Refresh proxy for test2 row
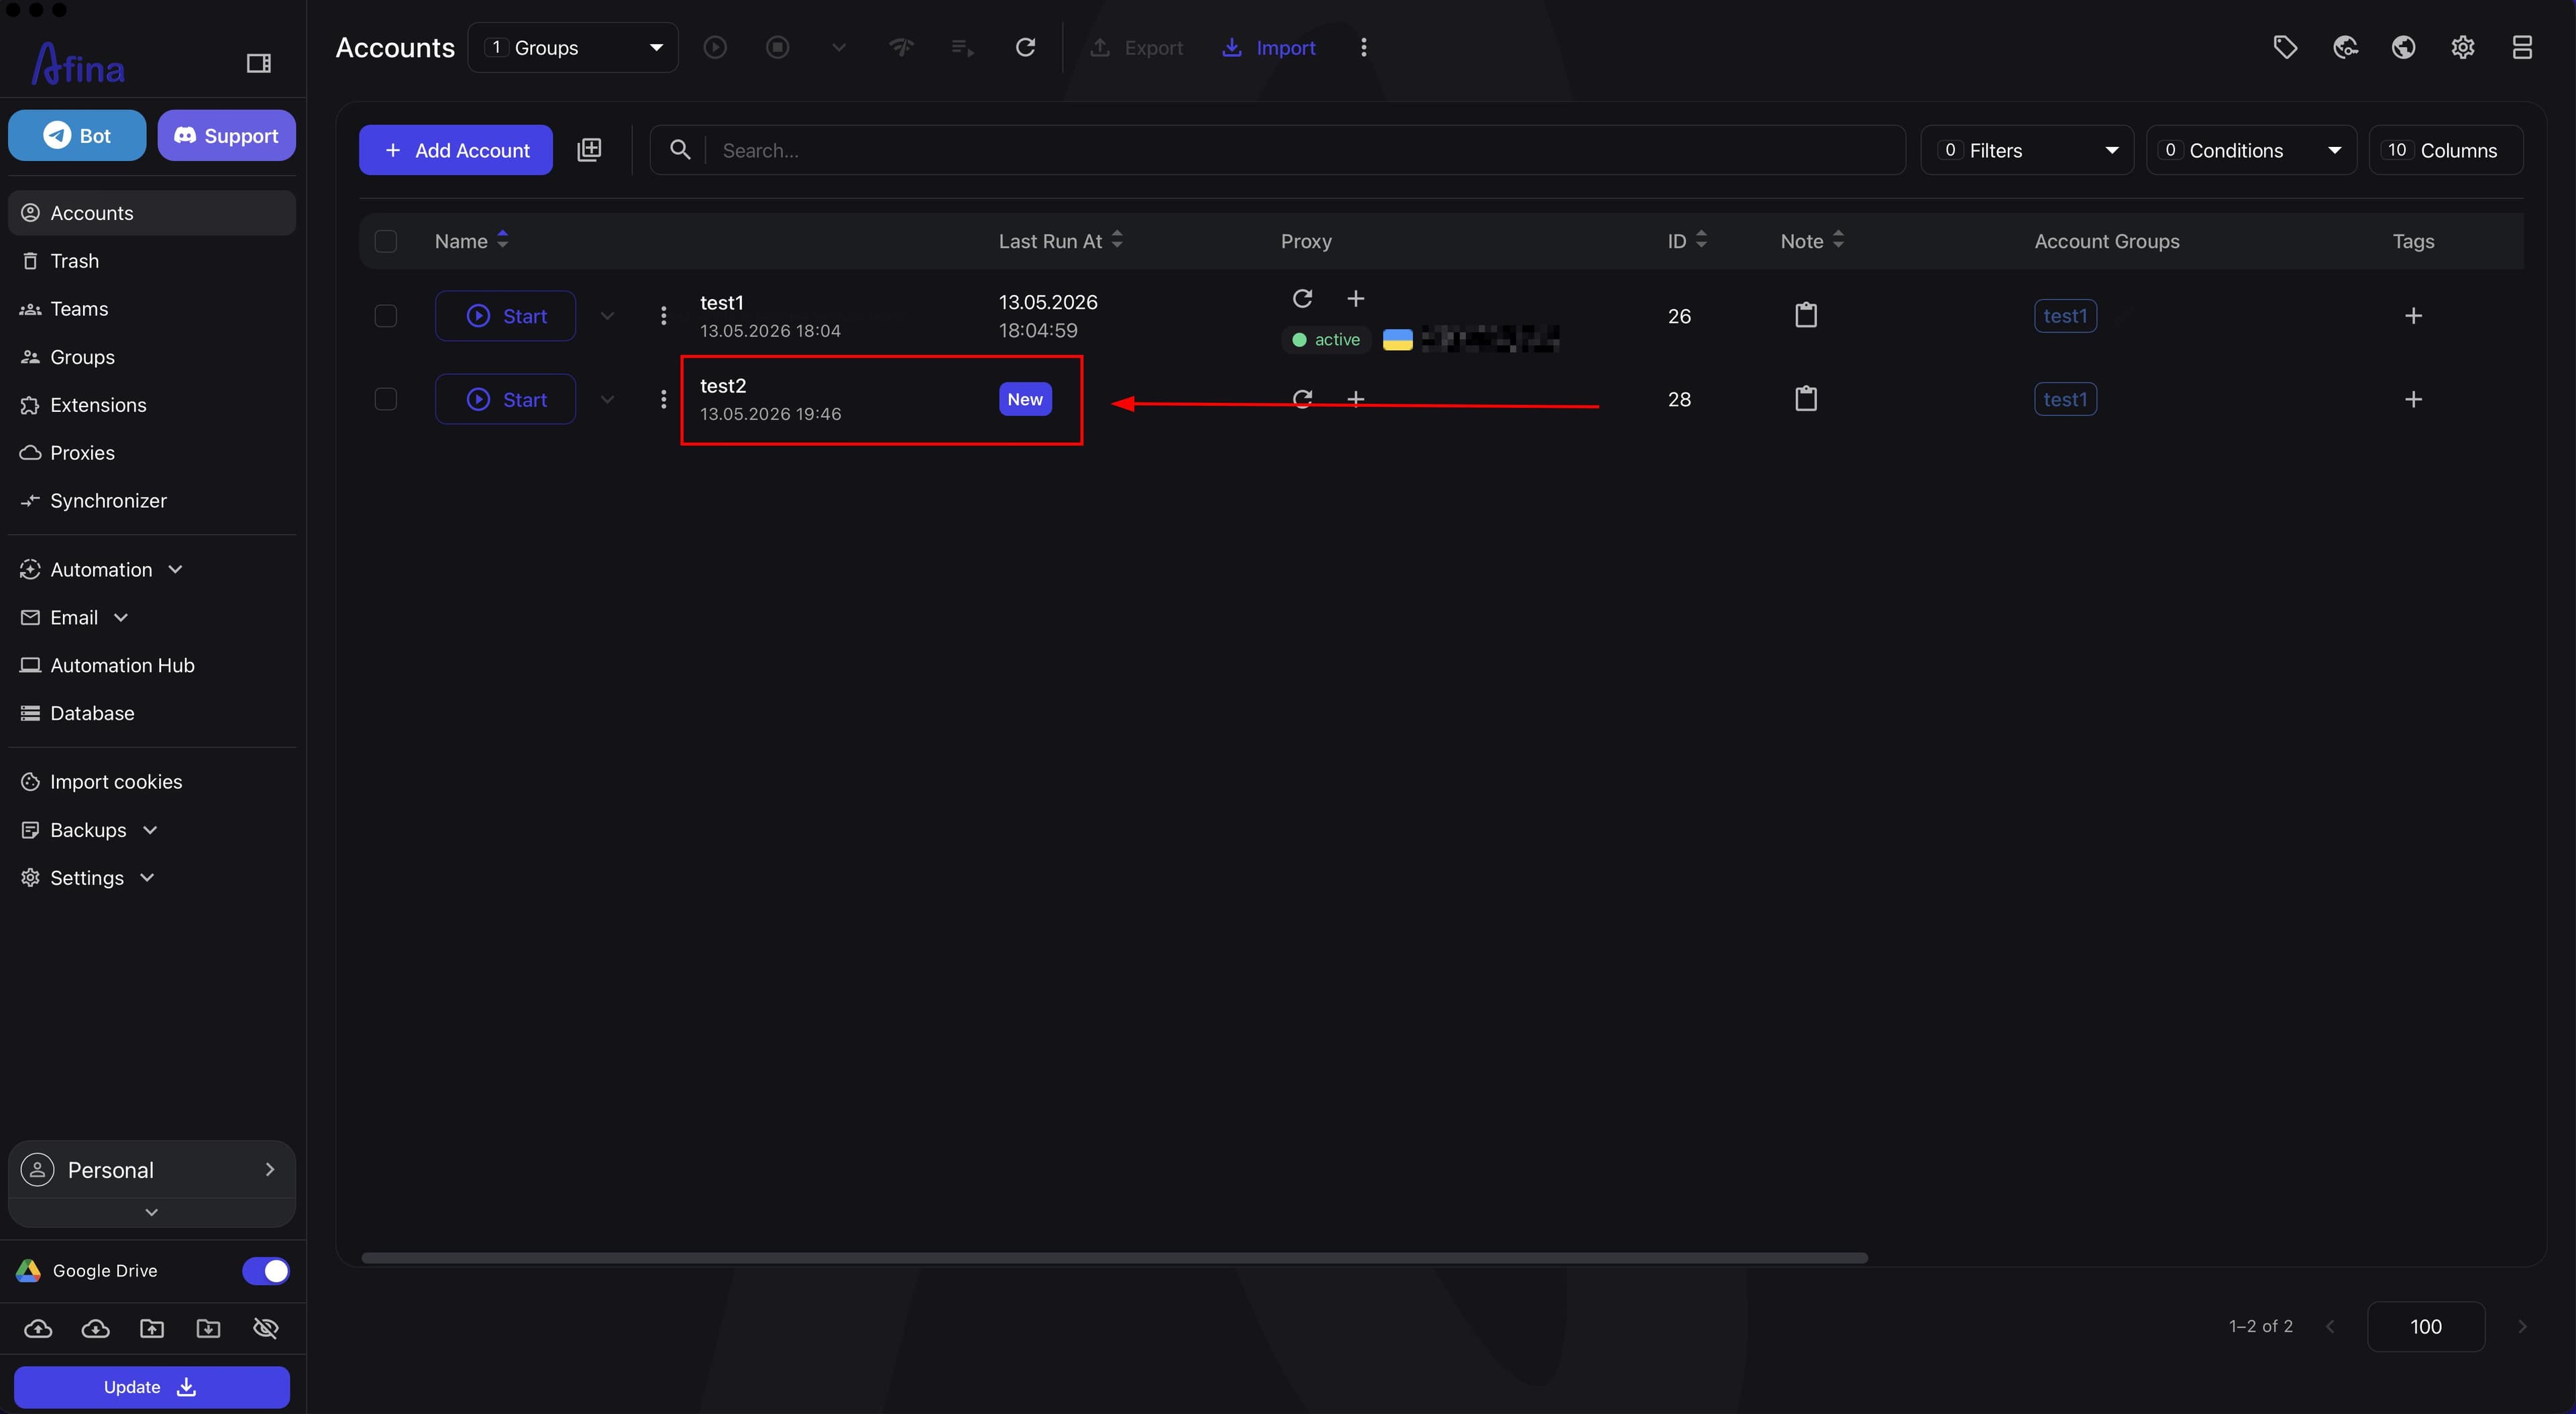 click(x=1302, y=399)
